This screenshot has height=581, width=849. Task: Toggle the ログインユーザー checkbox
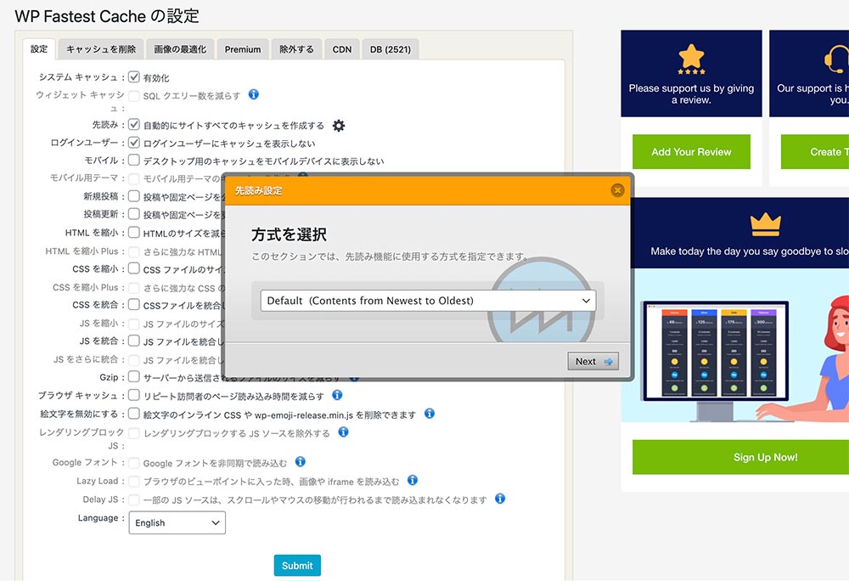pos(134,143)
